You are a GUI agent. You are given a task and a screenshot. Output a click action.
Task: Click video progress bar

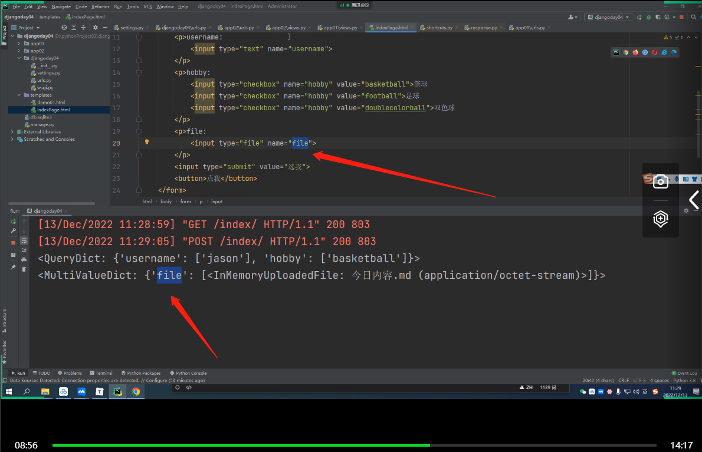point(354,446)
